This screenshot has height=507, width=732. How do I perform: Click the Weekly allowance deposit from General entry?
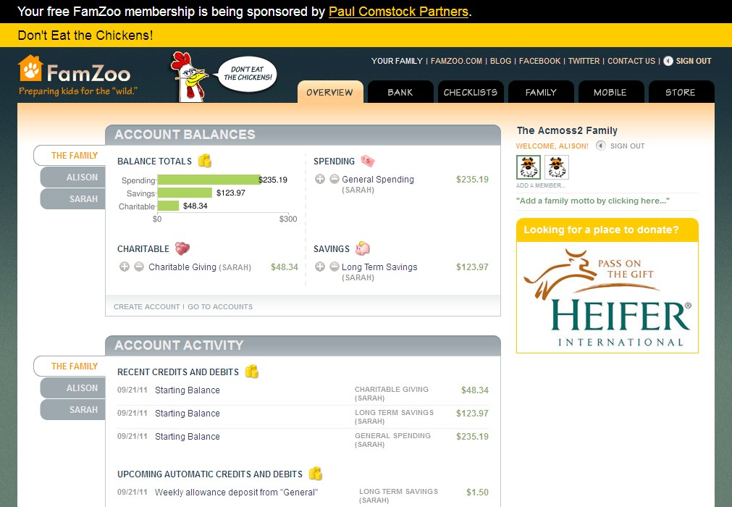pos(236,492)
